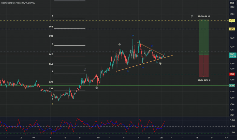Click the 0.0850 price axis value
Viewport: 237px width, 140px height.
tap(232, 7)
